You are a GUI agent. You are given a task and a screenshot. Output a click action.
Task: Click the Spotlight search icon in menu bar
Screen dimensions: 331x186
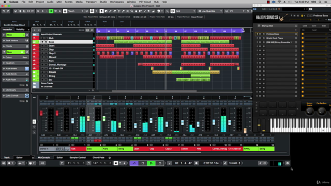pos(320,2)
